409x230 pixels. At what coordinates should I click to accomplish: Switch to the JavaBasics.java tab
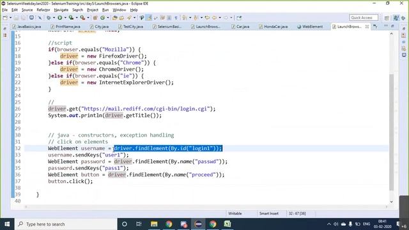tap(27, 27)
